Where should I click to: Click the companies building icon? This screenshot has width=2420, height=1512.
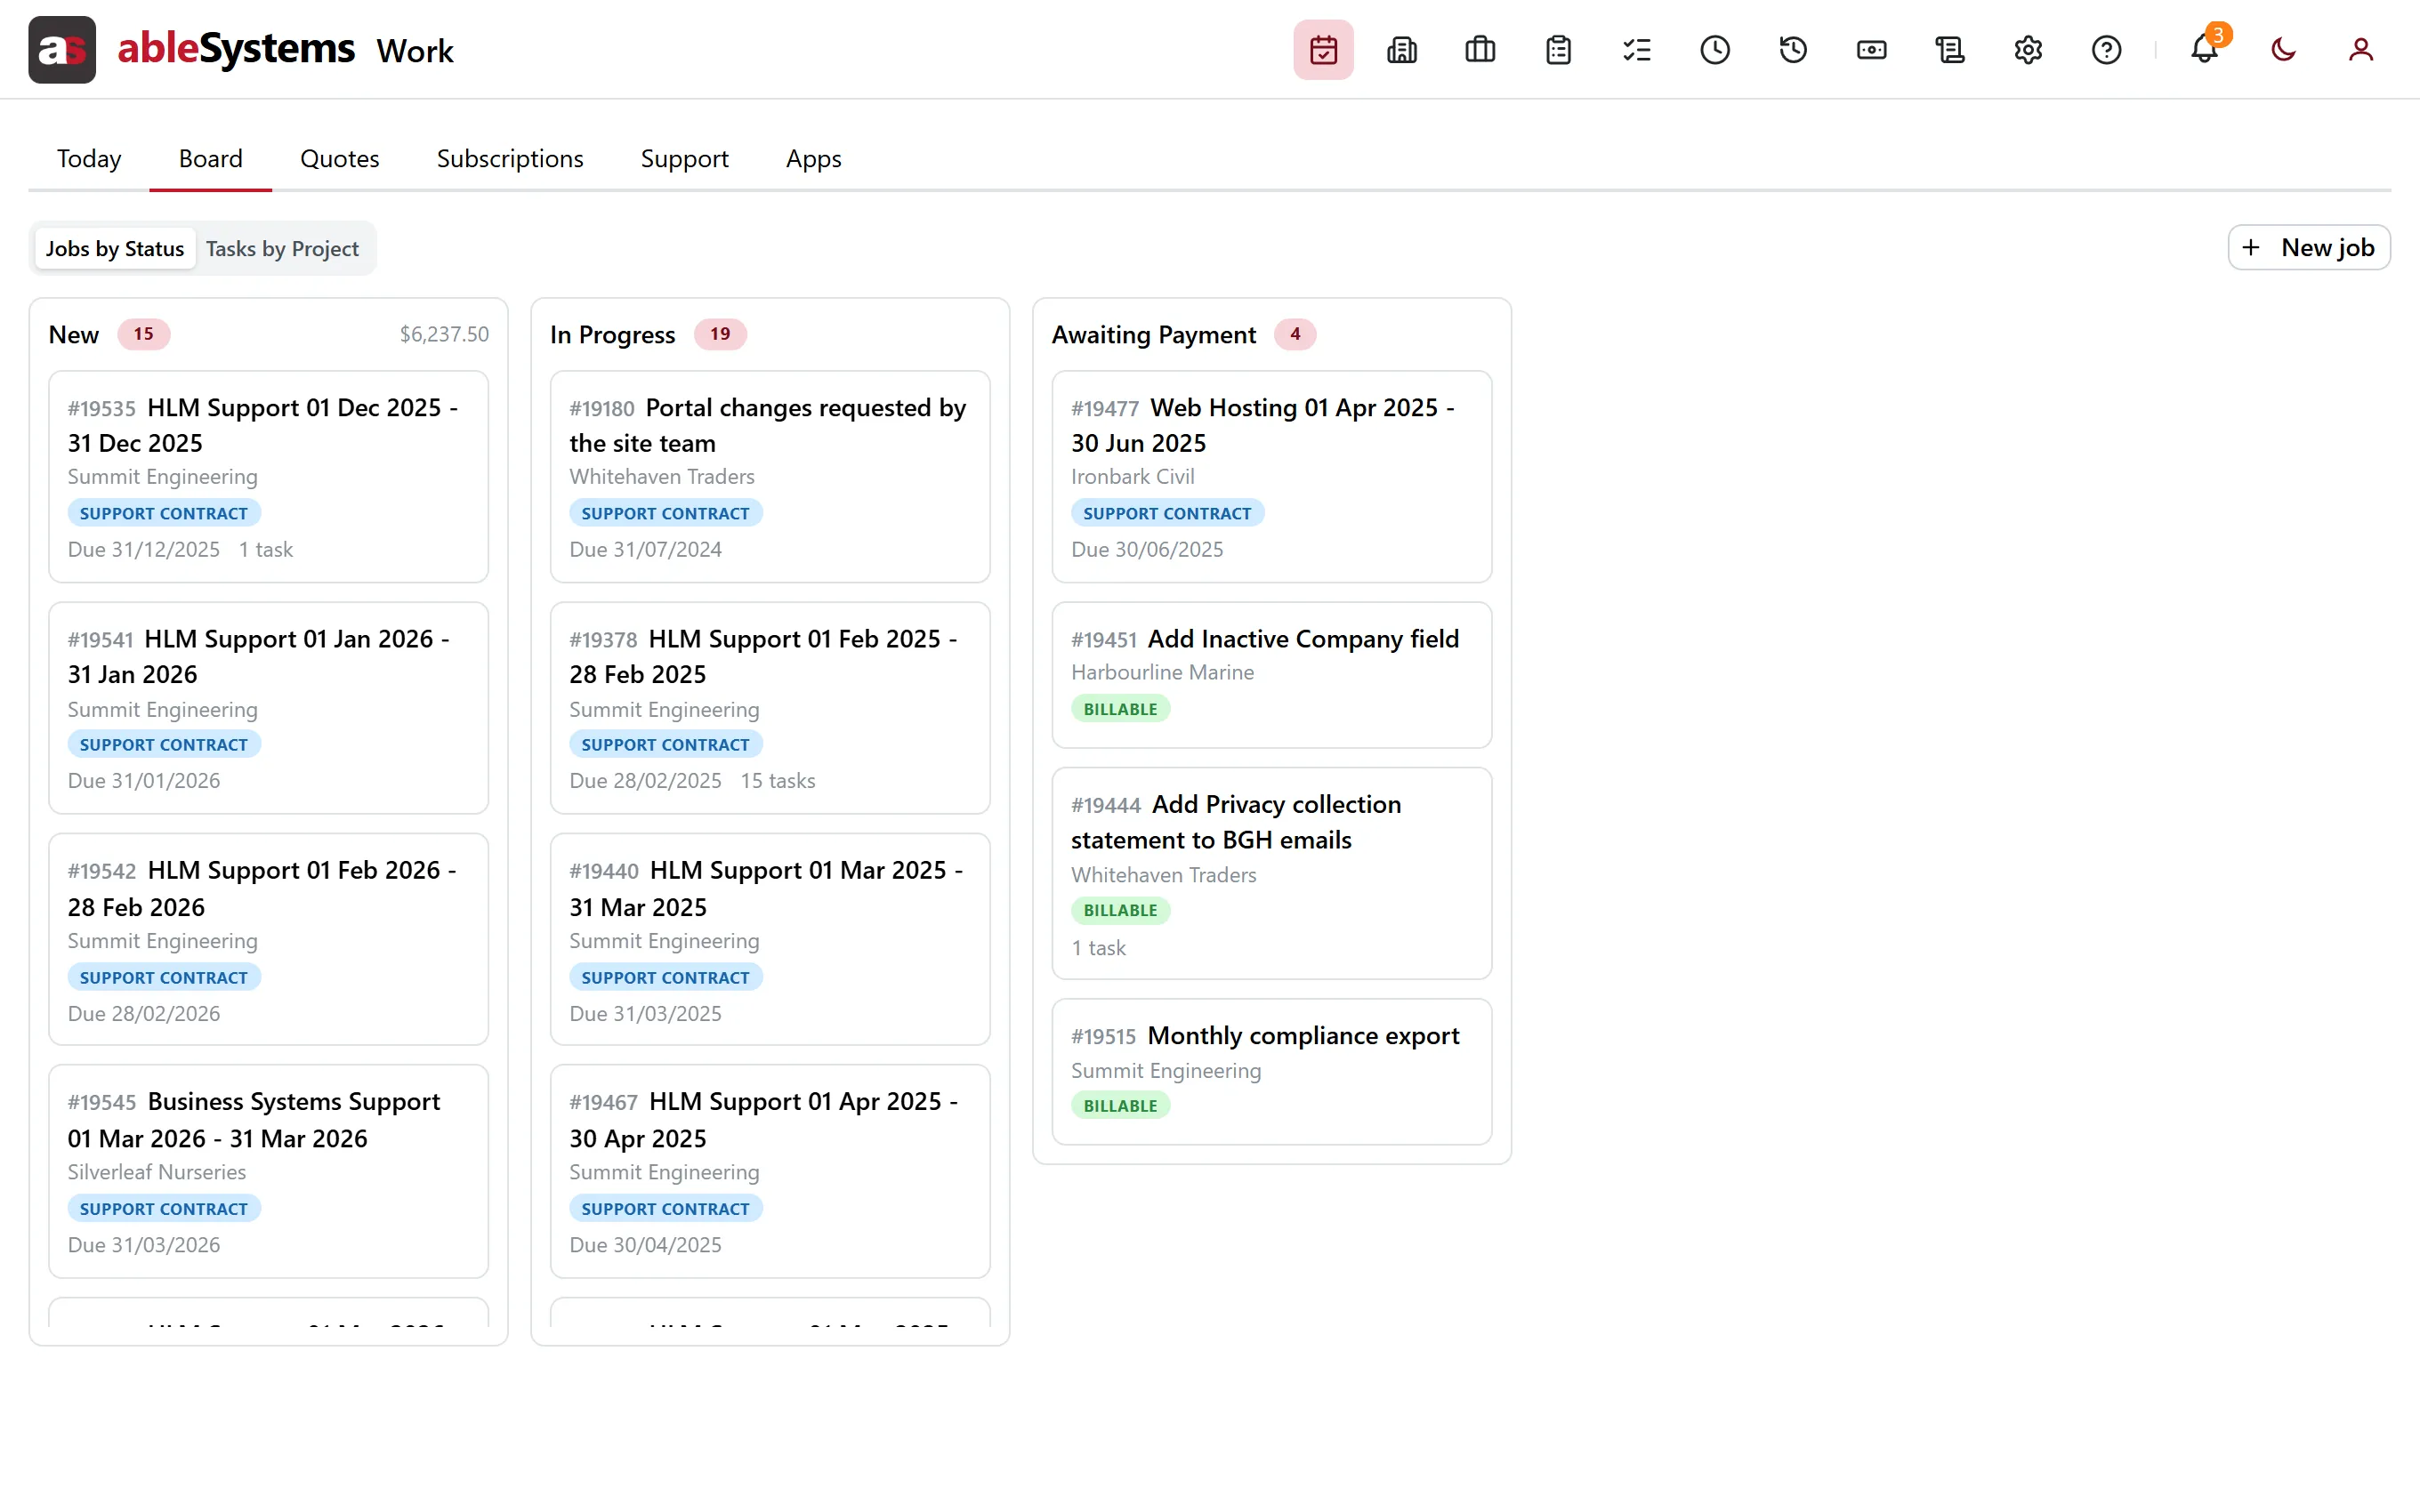coord(1402,50)
